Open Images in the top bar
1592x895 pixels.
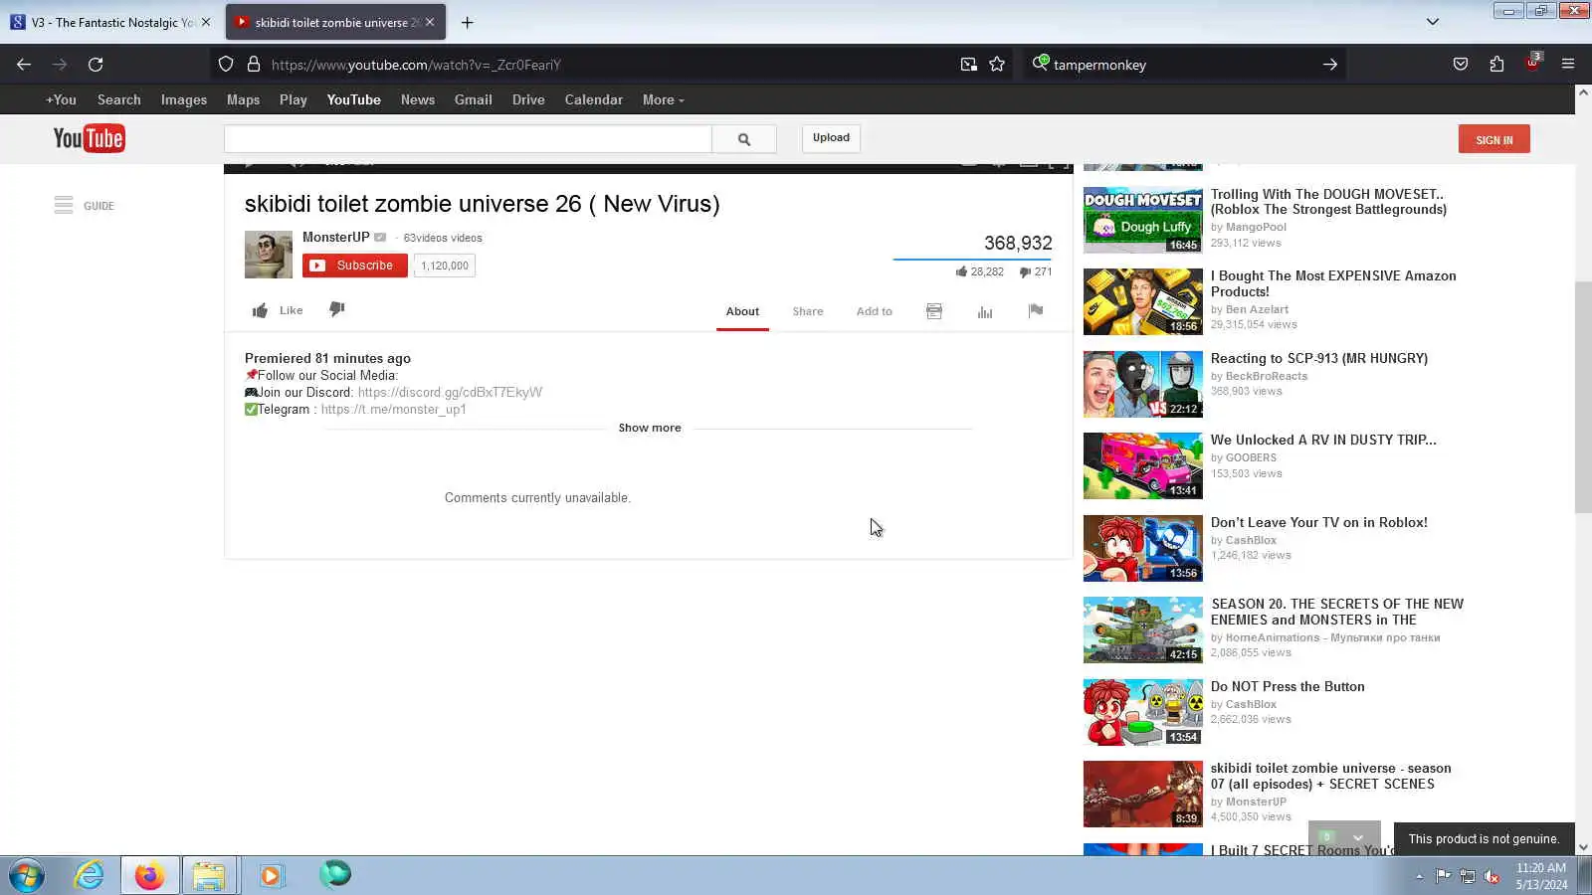[x=184, y=99]
